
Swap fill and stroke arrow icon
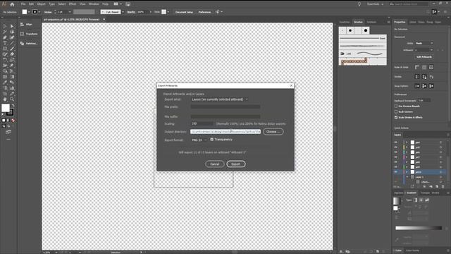(x=13, y=106)
